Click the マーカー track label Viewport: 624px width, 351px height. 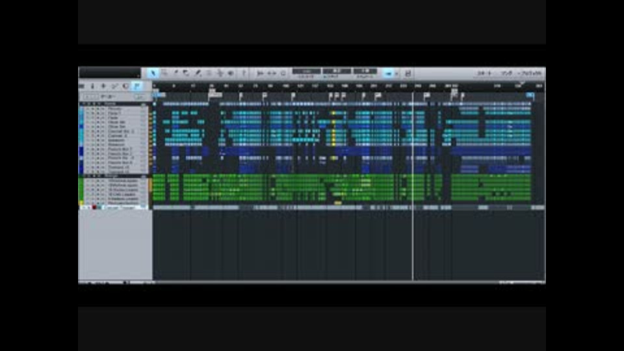pos(107,97)
